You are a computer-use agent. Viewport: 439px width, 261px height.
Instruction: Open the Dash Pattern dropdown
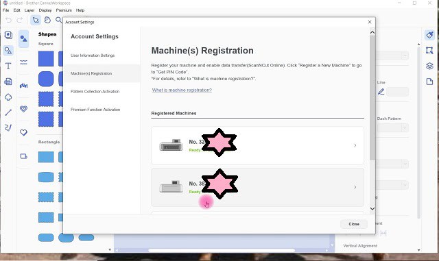tap(392, 128)
